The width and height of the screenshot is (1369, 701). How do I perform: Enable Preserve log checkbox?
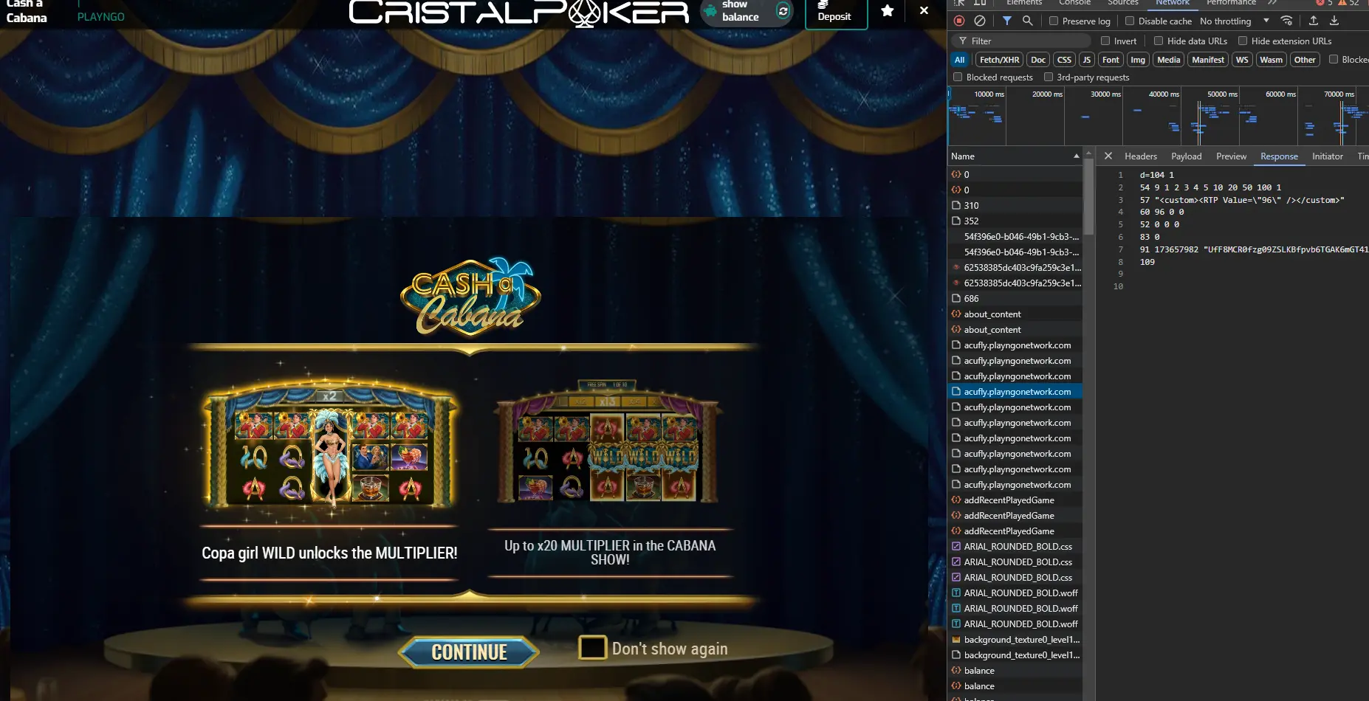[x=1054, y=21]
